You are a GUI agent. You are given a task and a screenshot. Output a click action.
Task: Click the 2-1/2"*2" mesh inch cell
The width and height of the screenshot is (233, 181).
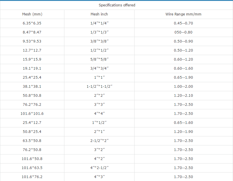pyautogui.click(x=99, y=140)
